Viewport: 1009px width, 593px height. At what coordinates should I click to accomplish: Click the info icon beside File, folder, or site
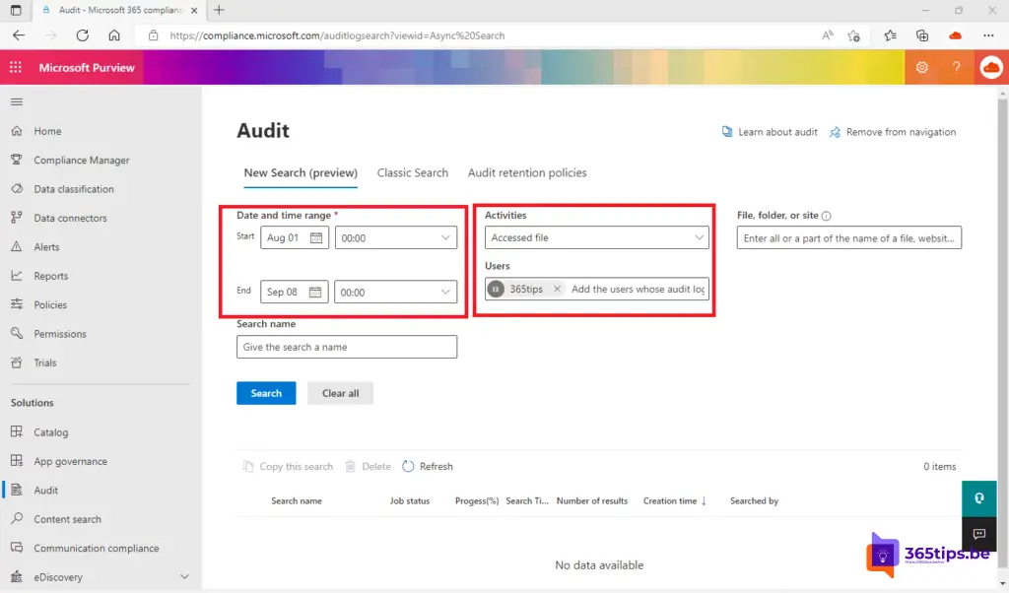pyautogui.click(x=827, y=216)
